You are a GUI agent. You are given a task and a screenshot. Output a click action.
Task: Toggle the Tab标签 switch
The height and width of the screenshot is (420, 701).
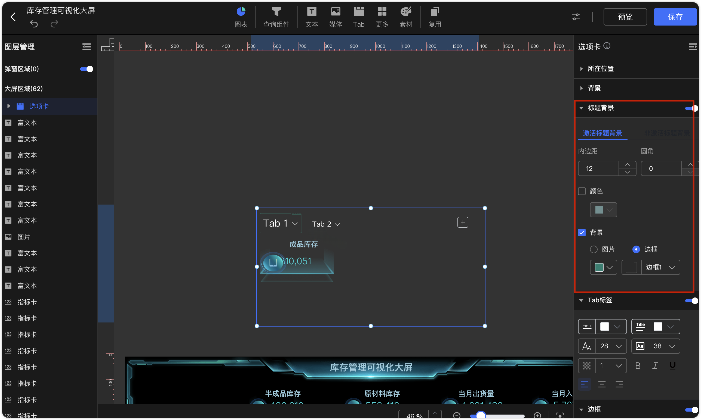pos(691,300)
